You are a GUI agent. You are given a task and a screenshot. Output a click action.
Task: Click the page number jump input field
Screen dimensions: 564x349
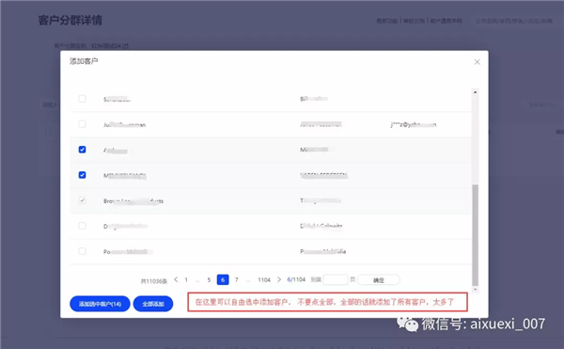(336, 279)
